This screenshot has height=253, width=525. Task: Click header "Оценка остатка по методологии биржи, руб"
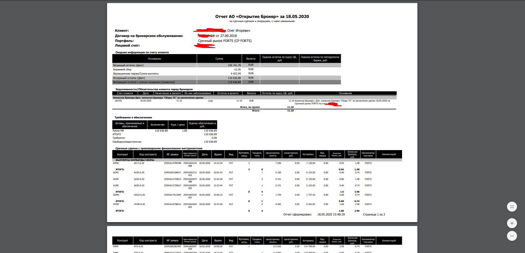point(320,59)
